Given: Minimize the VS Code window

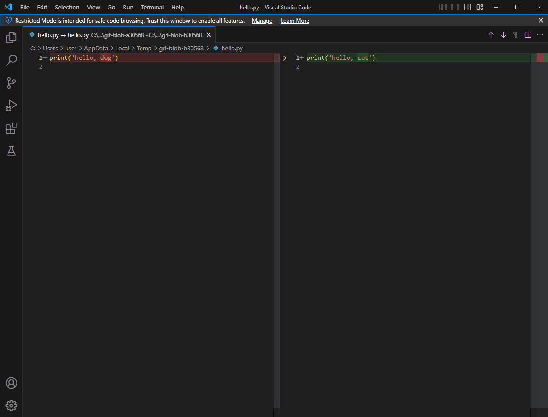Looking at the screenshot, I should (x=496, y=7).
